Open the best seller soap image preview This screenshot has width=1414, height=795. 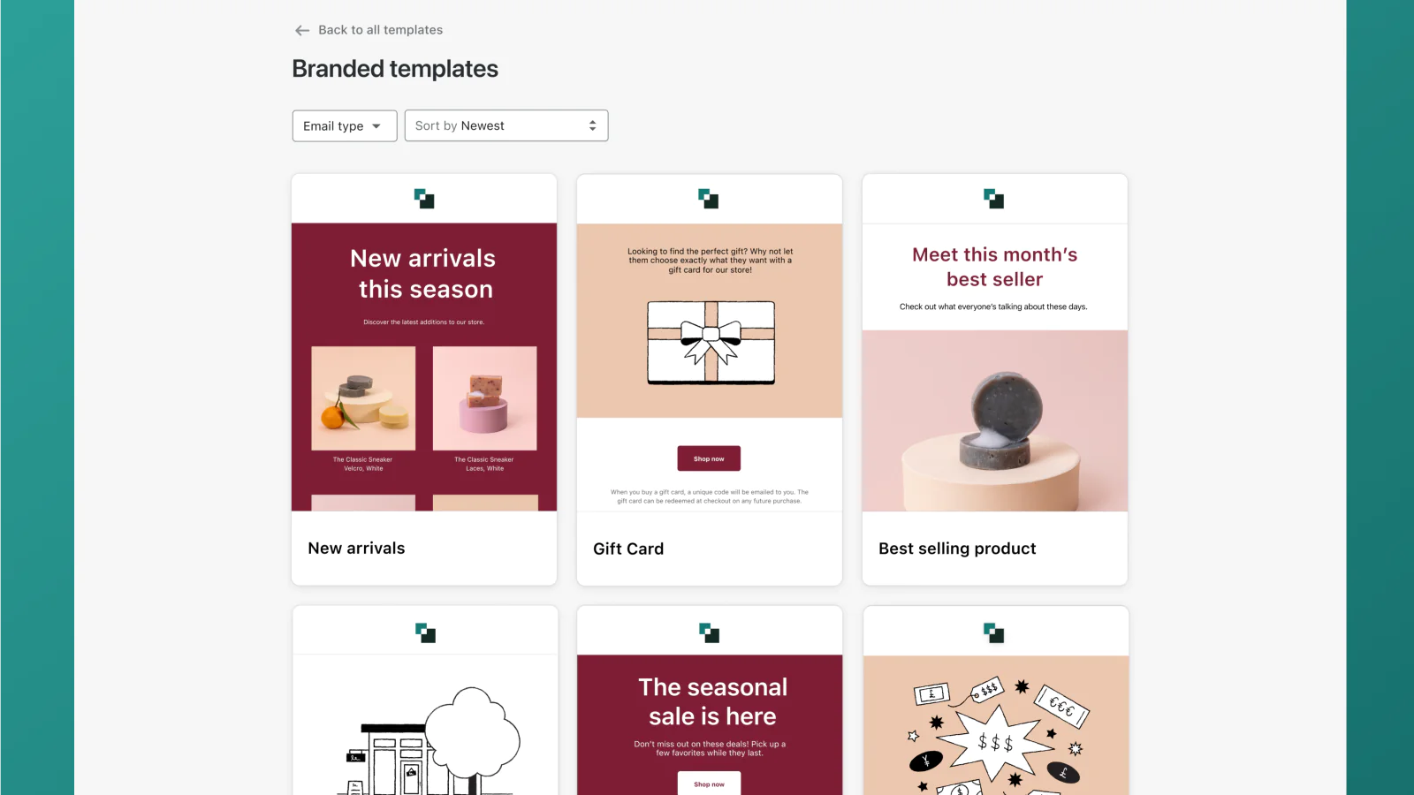pyautogui.click(x=995, y=420)
